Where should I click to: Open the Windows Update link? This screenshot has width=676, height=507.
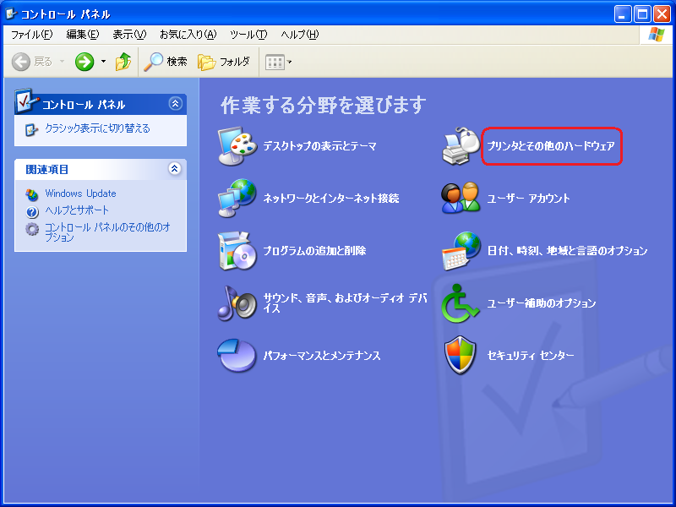(80, 194)
